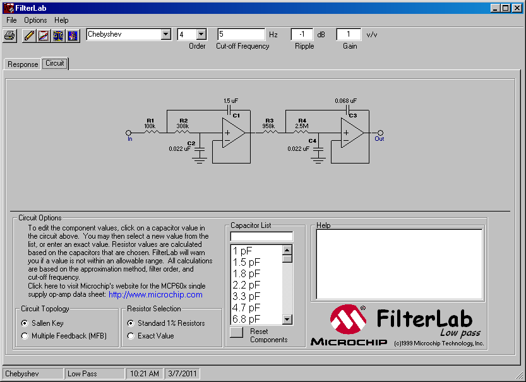Click the FilterLab title bar app icon

[8, 8]
